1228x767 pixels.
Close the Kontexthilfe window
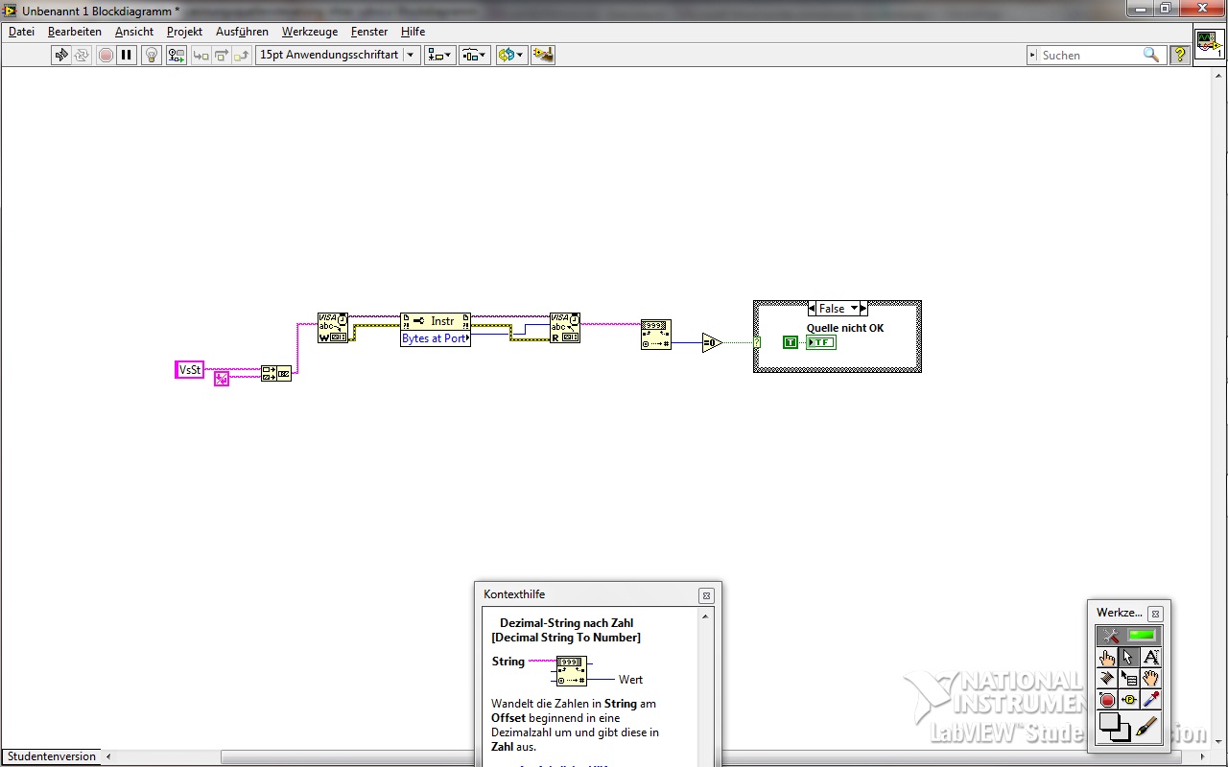pyautogui.click(x=706, y=595)
